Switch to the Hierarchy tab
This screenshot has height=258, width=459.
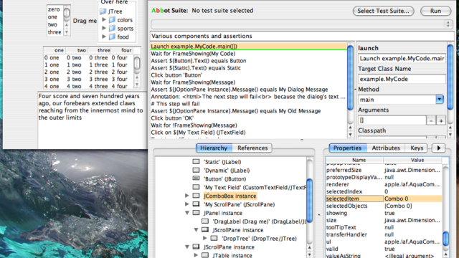[x=214, y=148]
